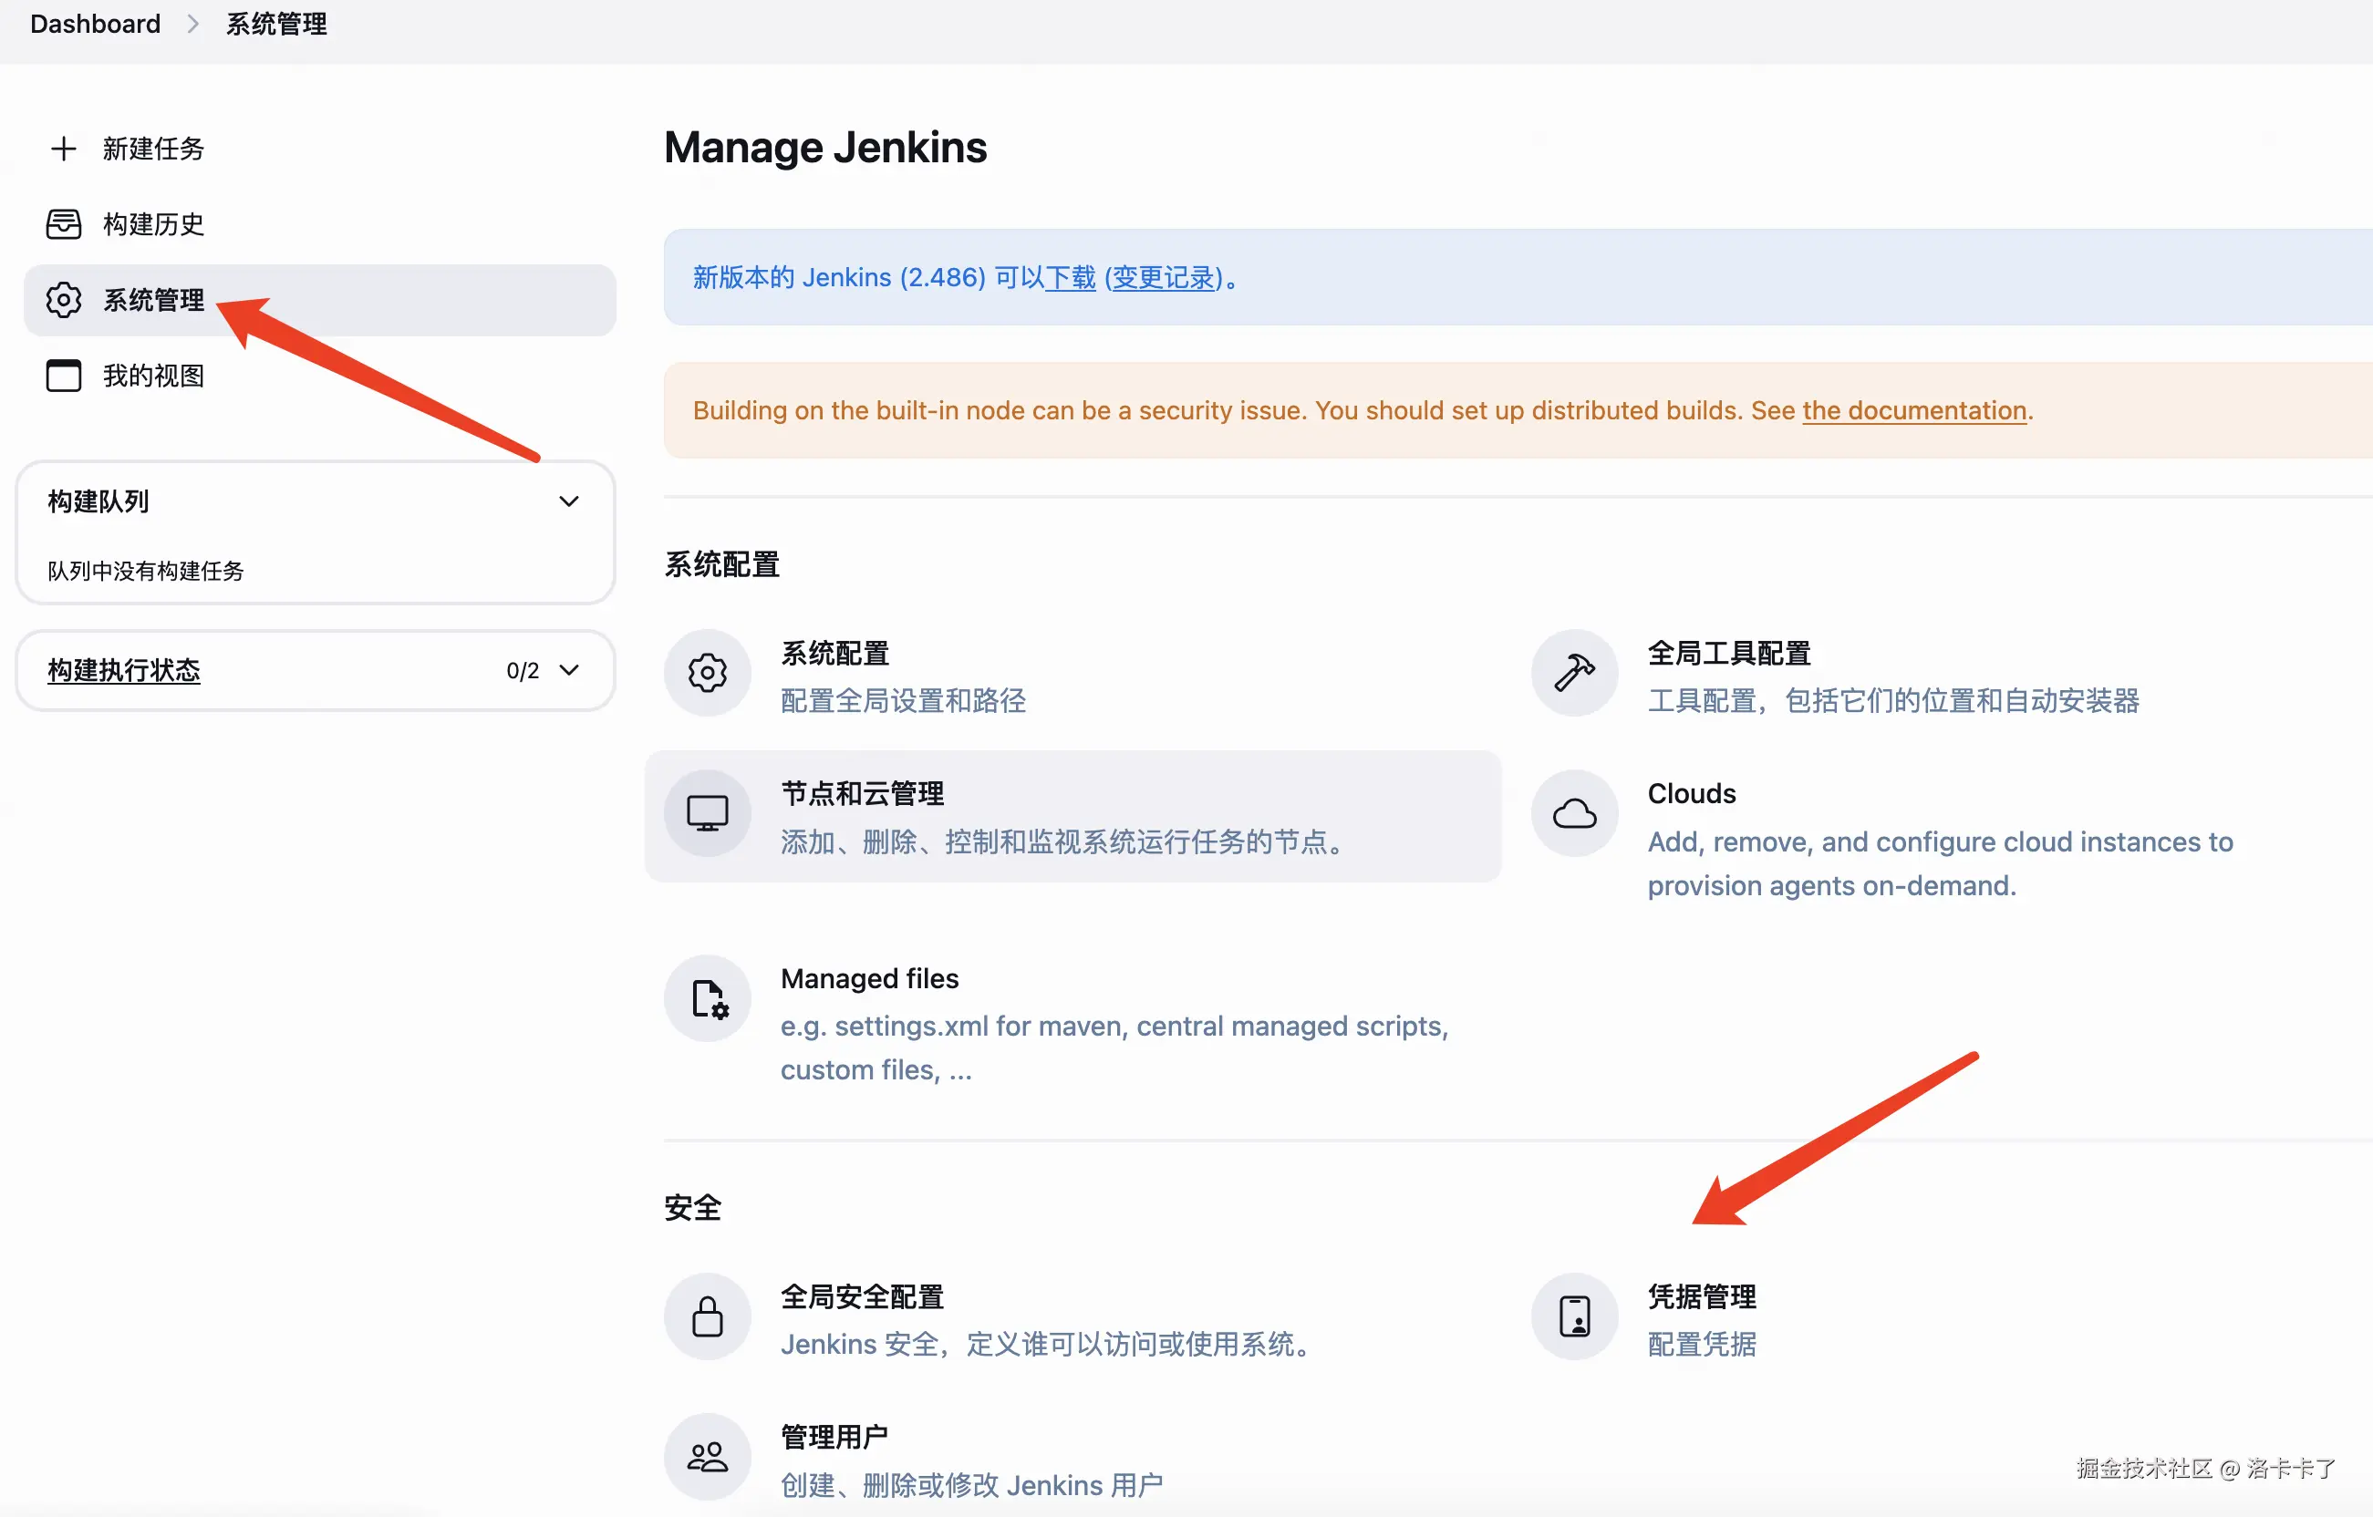The width and height of the screenshot is (2373, 1517).
Task: Click the padlock icon for 全局安全配置
Action: tap(707, 1316)
